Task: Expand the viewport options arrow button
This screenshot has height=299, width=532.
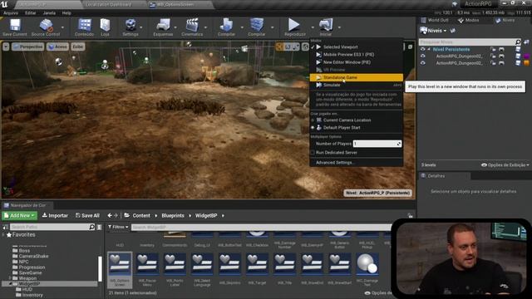Action: 6,47
